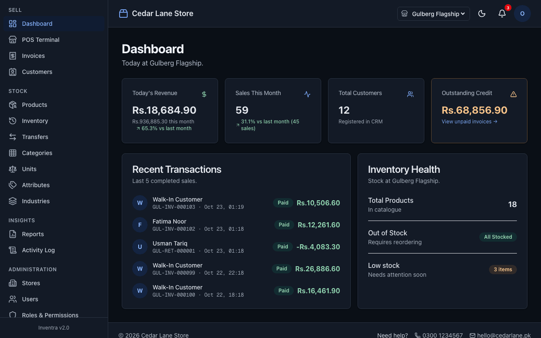Click phone number 0300 1234567
Viewport: 541px width, 338px height.
click(439, 335)
